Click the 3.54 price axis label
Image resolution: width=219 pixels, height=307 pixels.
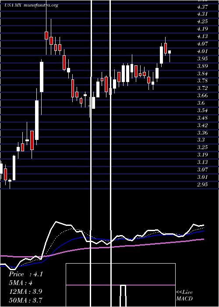202,111
